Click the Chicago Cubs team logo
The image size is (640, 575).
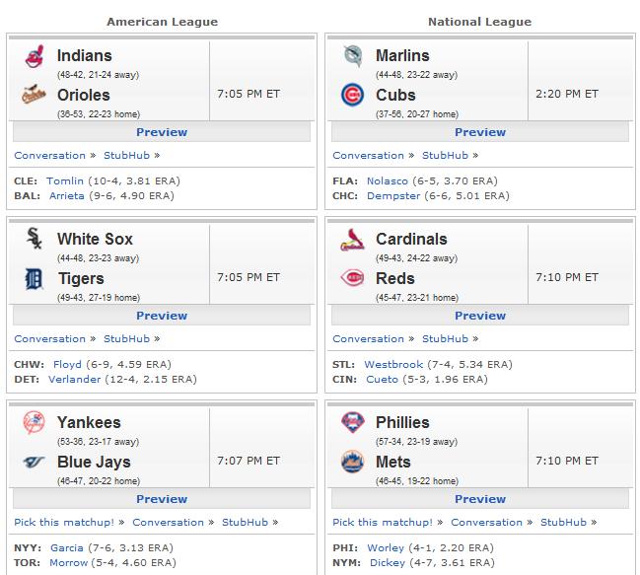pos(352,95)
